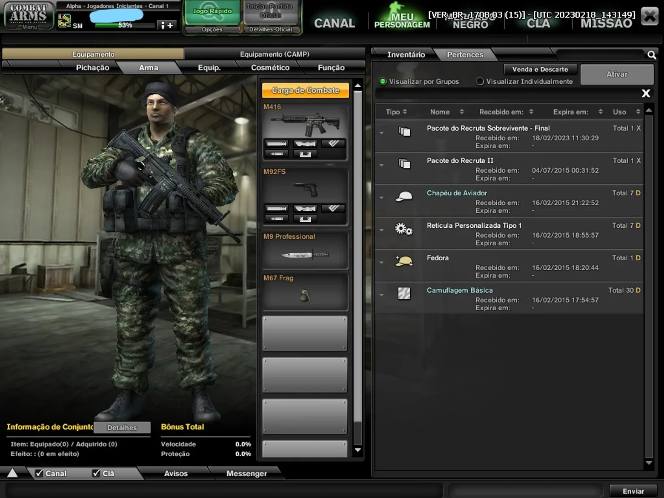Switch to the Inventário tab
This screenshot has height=498, width=664.
(x=406, y=54)
